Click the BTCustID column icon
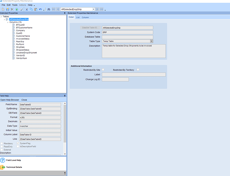The image size is (230, 176). pyautogui.click(x=14, y=25)
